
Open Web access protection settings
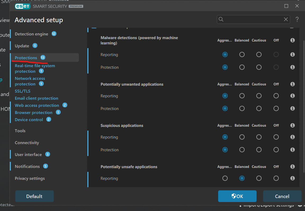(x=37, y=105)
